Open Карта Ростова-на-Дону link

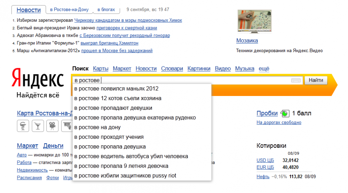(45, 113)
